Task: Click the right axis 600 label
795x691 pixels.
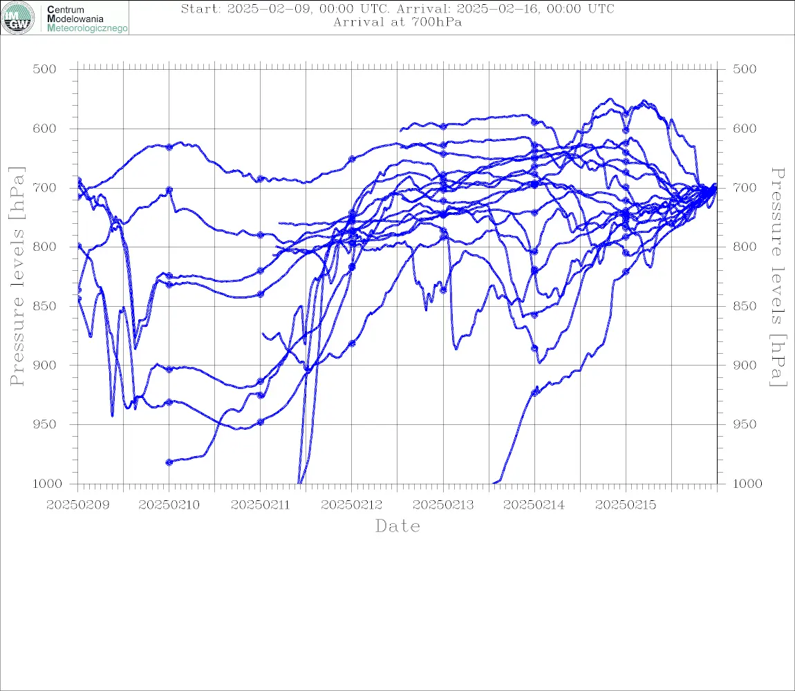Action: tap(745, 129)
